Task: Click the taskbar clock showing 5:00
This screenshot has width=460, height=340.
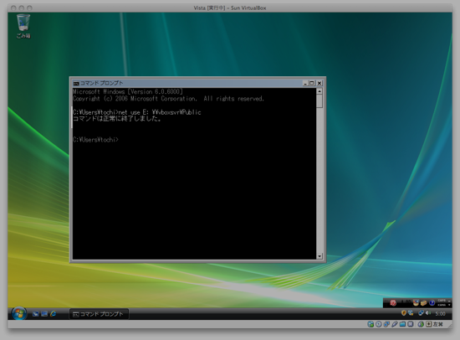Action: click(x=440, y=313)
